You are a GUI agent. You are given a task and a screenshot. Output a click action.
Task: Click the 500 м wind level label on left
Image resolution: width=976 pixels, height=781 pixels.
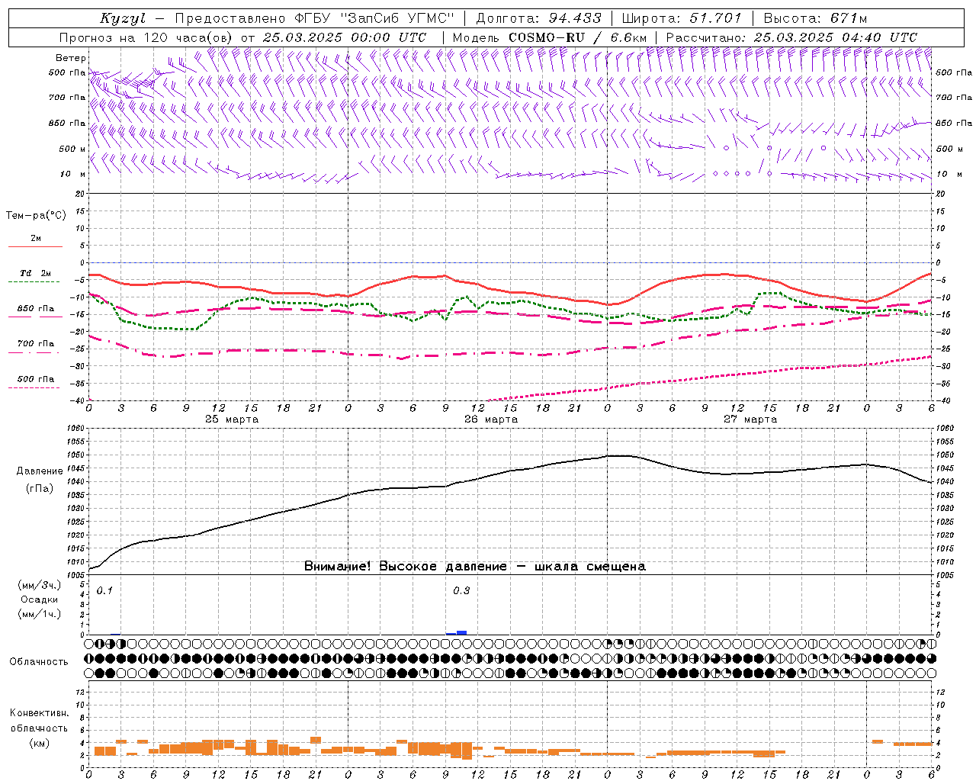(72, 149)
